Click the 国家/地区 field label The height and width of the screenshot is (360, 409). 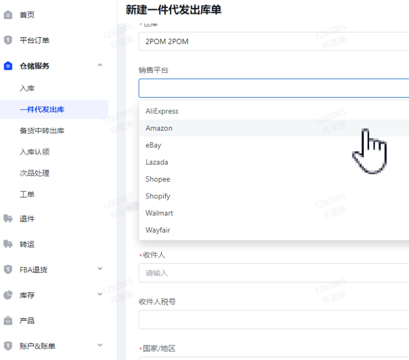pyautogui.click(x=159, y=348)
